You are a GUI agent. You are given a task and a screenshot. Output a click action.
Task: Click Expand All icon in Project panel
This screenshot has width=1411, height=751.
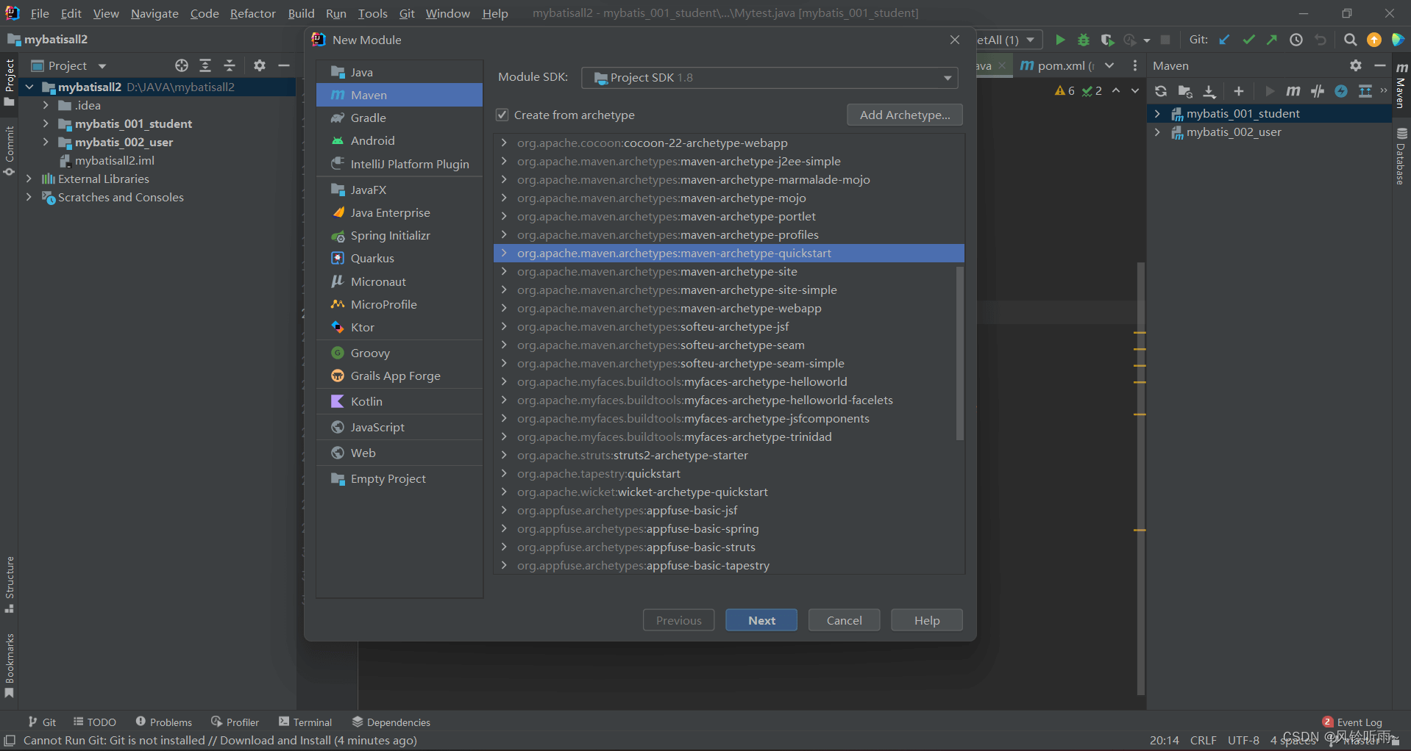tap(205, 65)
